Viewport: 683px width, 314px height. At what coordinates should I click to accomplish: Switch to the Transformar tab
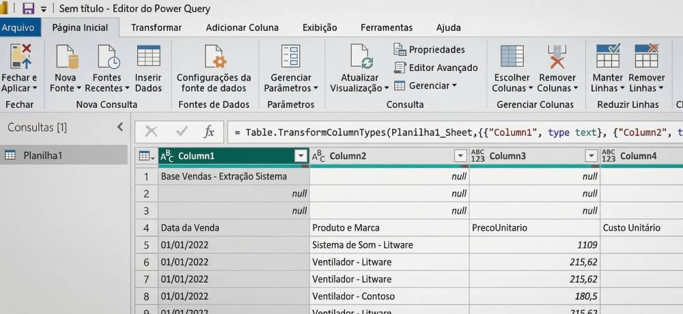point(156,27)
